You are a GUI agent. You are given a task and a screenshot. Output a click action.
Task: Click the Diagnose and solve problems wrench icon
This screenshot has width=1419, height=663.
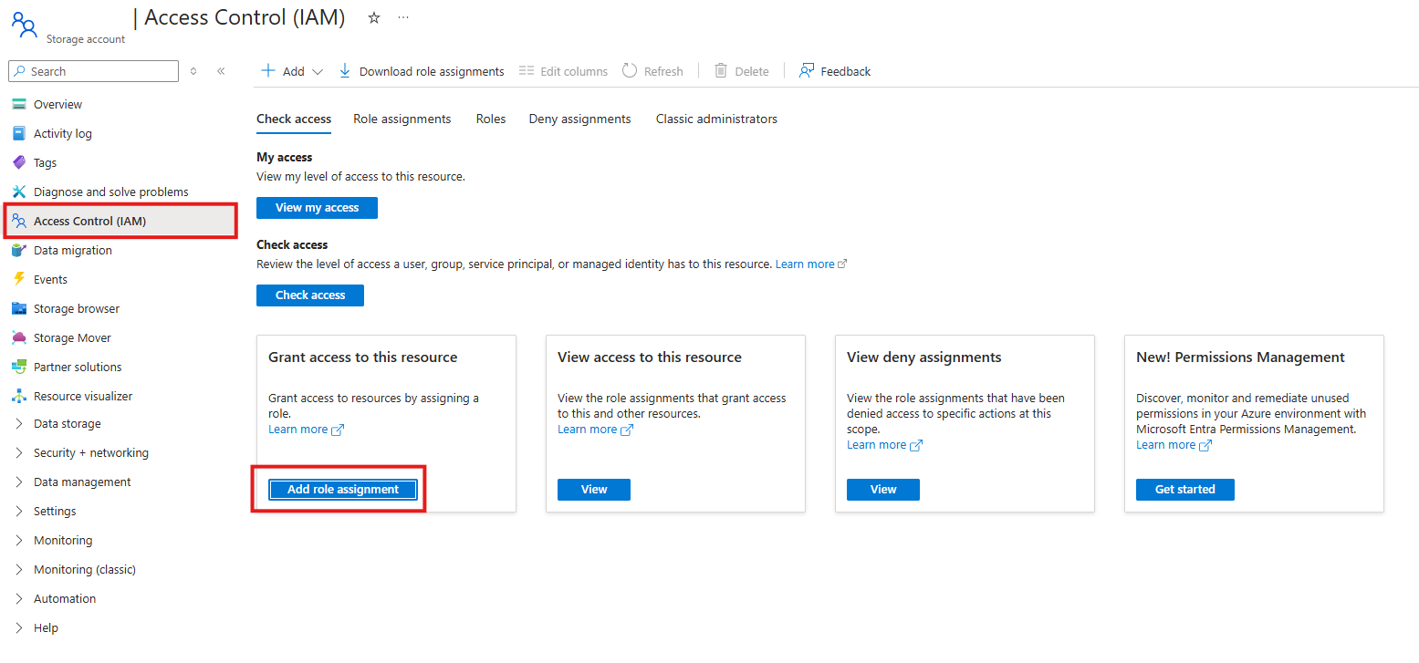tap(19, 192)
